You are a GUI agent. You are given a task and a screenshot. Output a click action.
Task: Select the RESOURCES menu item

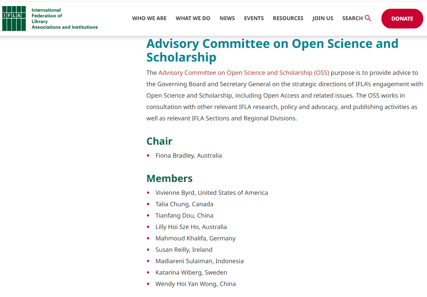pyautogui.click(x=288, y=18)
